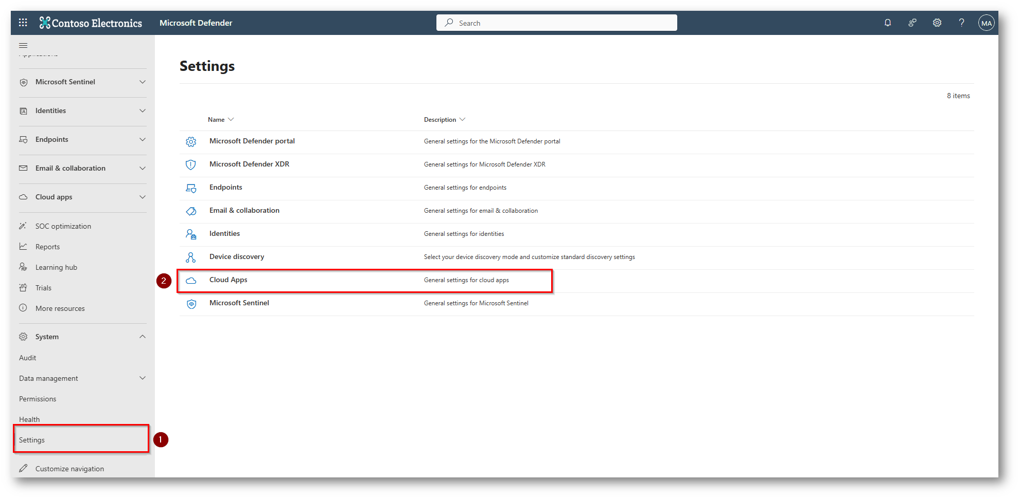Click Customize navigation label
The width and height of the screenshot is (1020, 499).
(x=69, y=469)
